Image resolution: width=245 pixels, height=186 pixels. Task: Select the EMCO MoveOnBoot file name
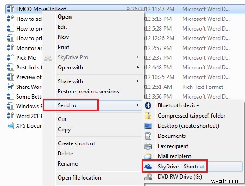tap(41, 9)
